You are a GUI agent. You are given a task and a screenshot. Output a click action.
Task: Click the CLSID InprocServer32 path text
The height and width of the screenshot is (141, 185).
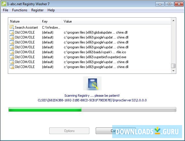pos(92,100)
